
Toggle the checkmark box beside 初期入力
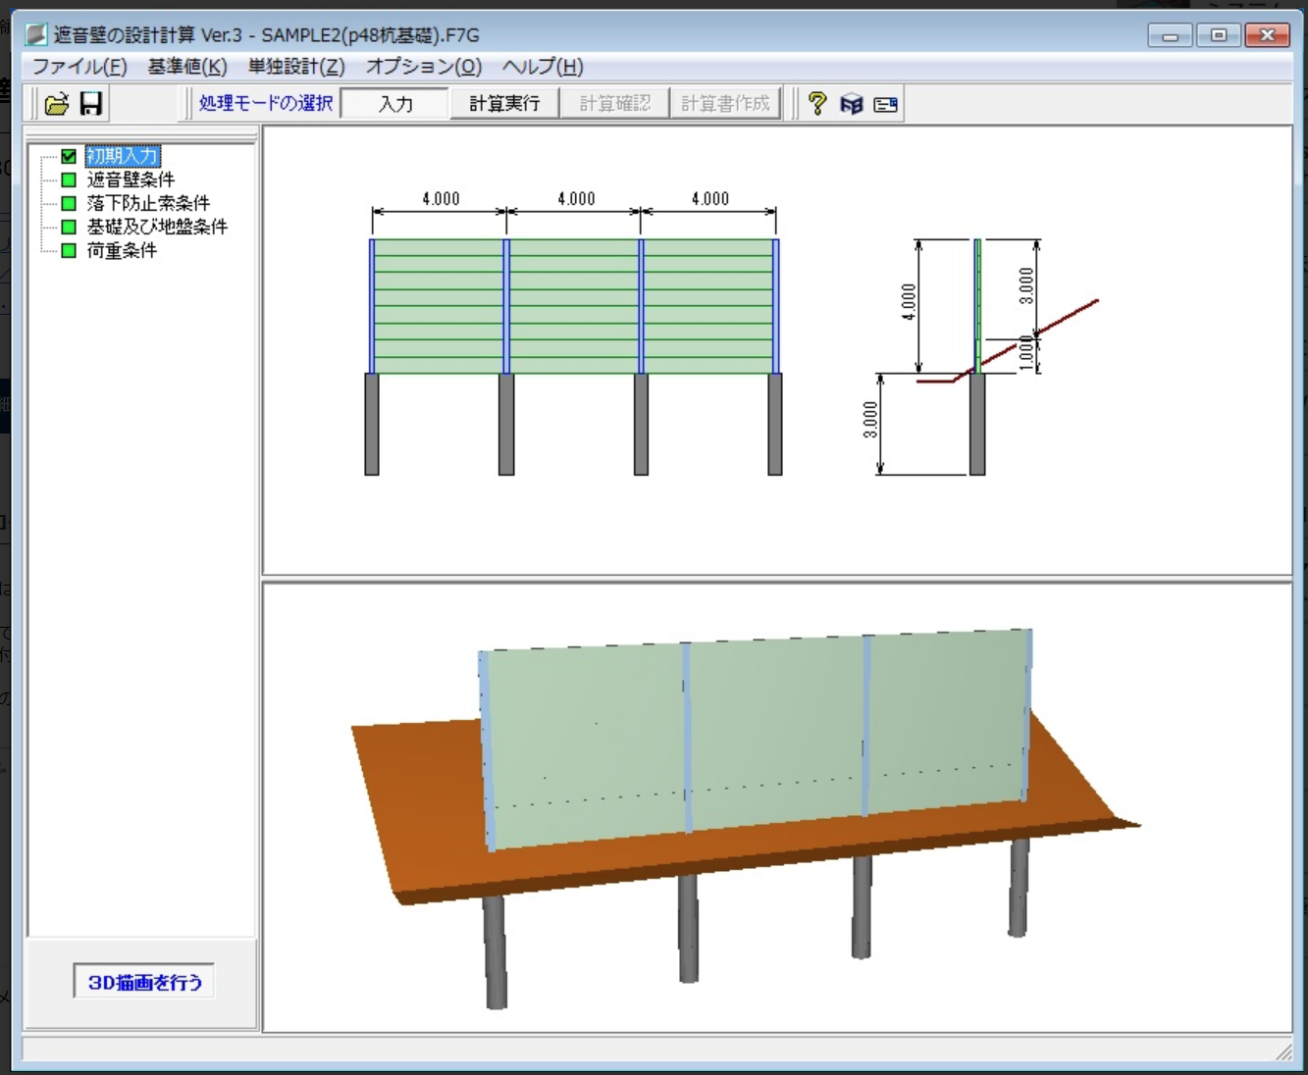coord(69,156)
